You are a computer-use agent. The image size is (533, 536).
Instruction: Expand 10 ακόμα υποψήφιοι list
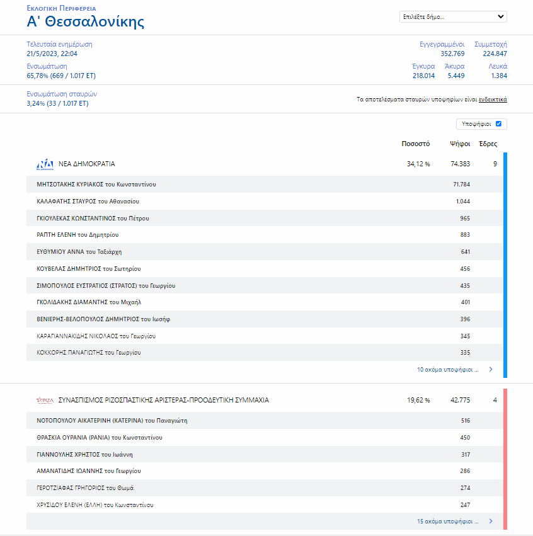(x=447, y=370)
